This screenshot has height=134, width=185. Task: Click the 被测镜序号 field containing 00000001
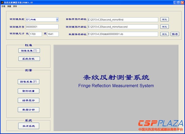point(42,27)
